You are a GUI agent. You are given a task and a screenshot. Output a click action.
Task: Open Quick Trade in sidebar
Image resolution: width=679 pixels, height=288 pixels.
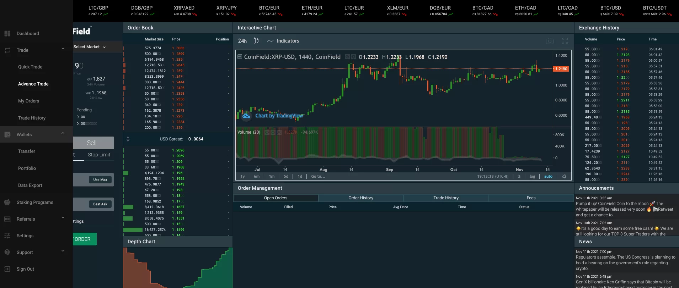(x=30, y=67)
